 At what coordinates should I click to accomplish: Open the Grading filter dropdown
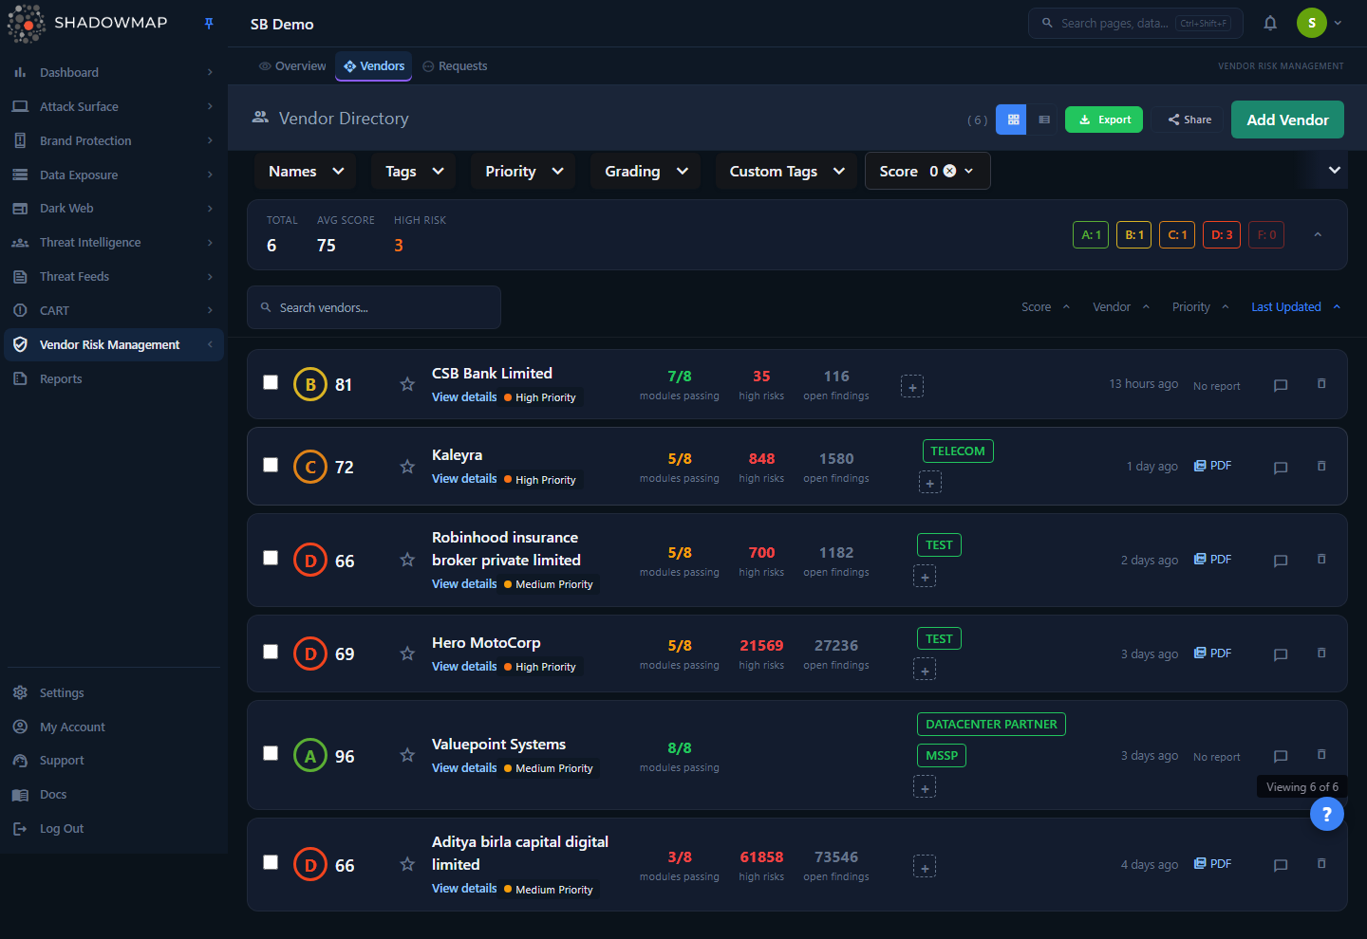(646, 171)
